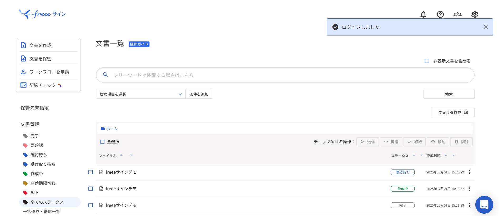Check the box for 15:20:29 document row
This screenshot has height=216, width=499.
click(90, 172)
